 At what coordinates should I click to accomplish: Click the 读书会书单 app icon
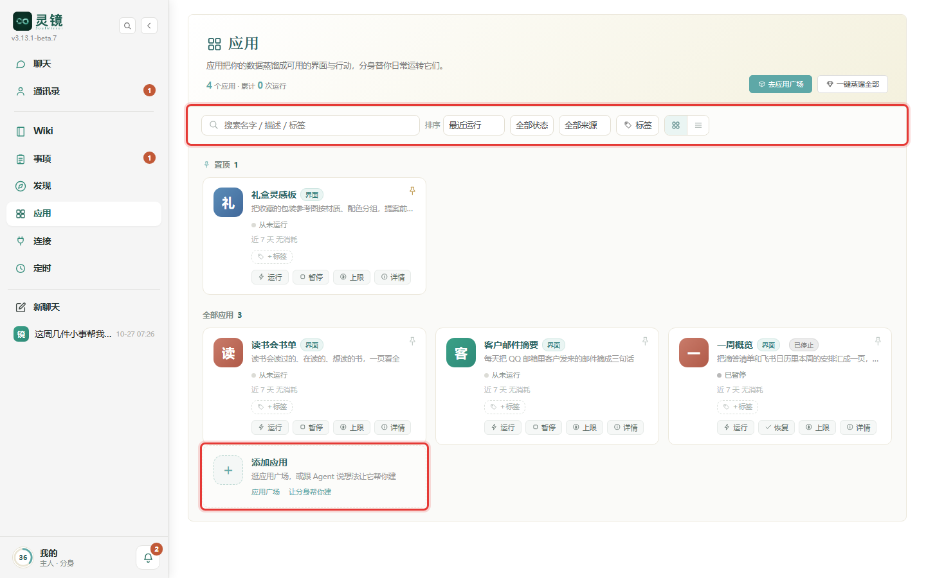228,353
